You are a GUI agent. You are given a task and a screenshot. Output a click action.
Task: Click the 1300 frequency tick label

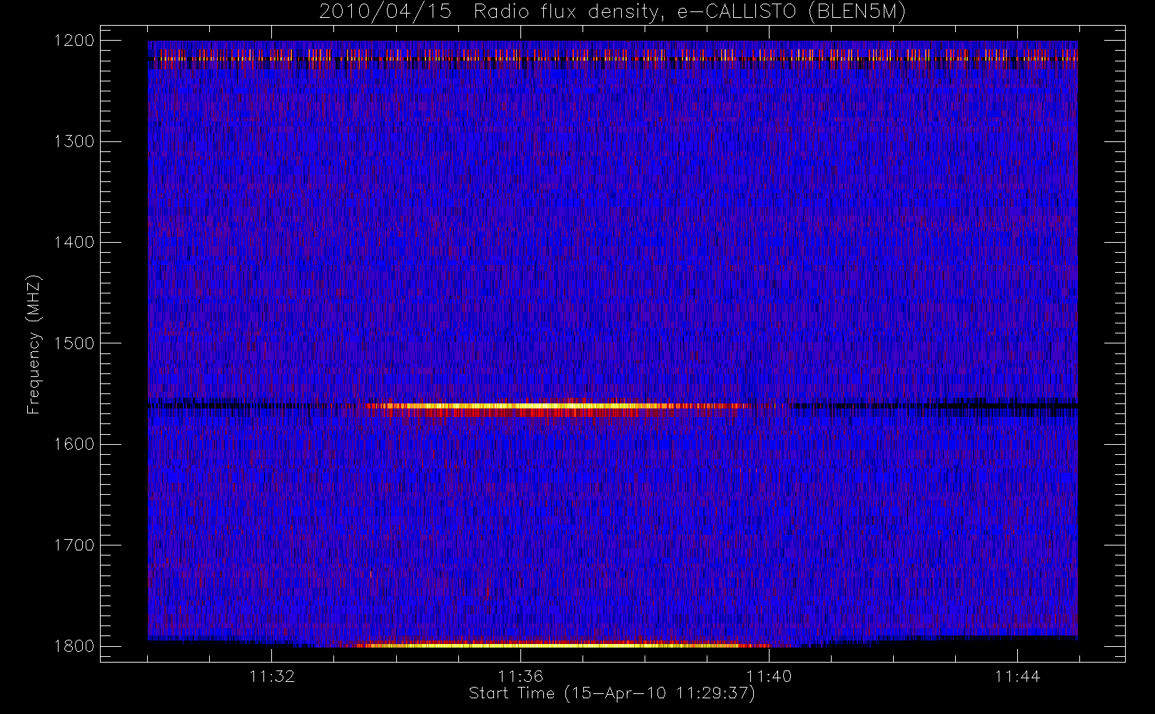74,141
